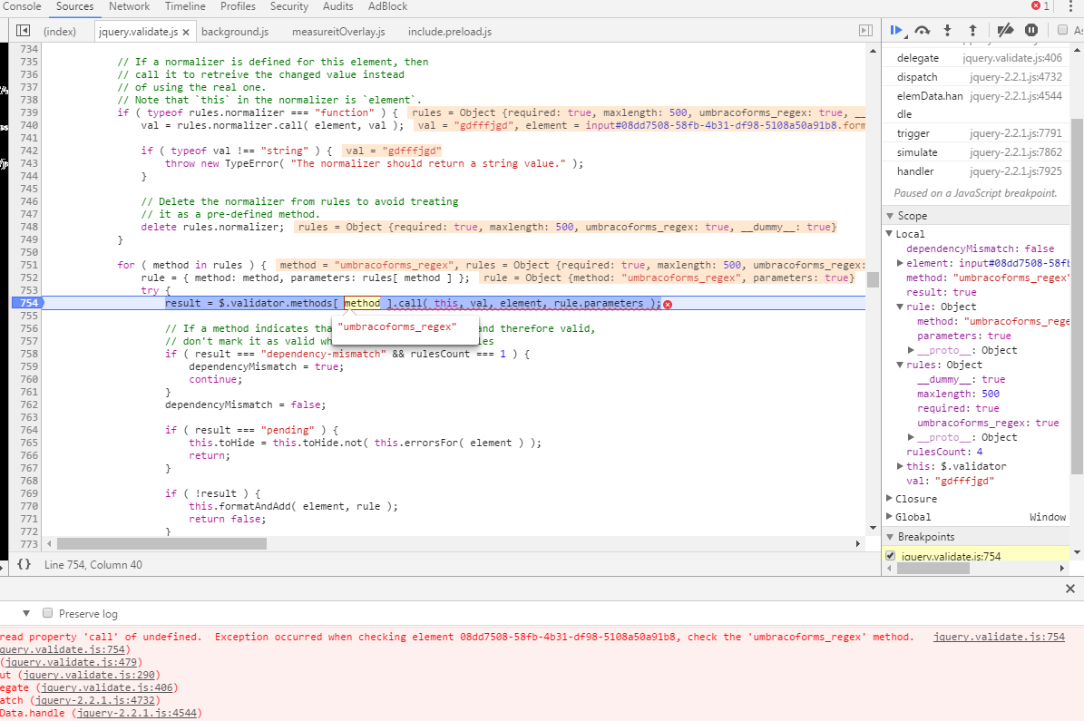Viewport: 1084px width, 721px height.
Task: Click the code pane scroll up arrow
Action: click(x=874, y=51)
